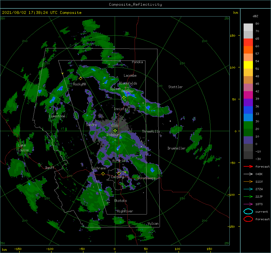The height and width of the screenshot is (253, 271).
Task: Click the Ponoka city label
Action: point(137,62)
